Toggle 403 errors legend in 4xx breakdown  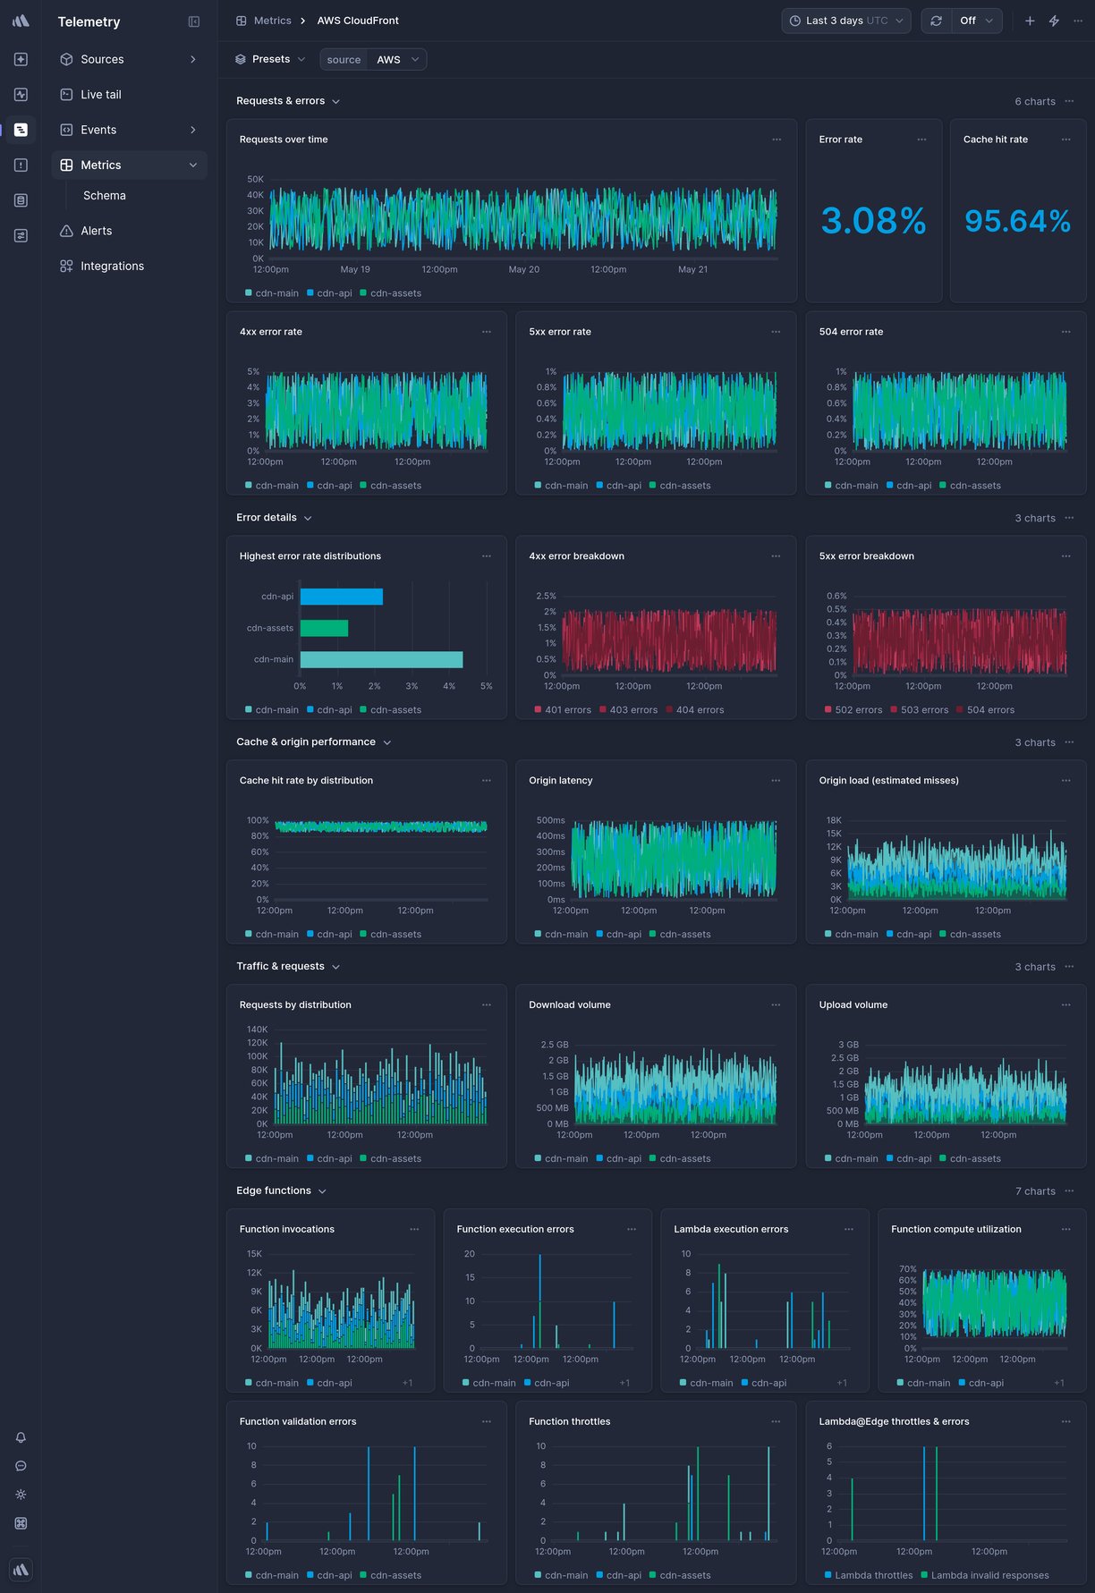click(628, 710)
